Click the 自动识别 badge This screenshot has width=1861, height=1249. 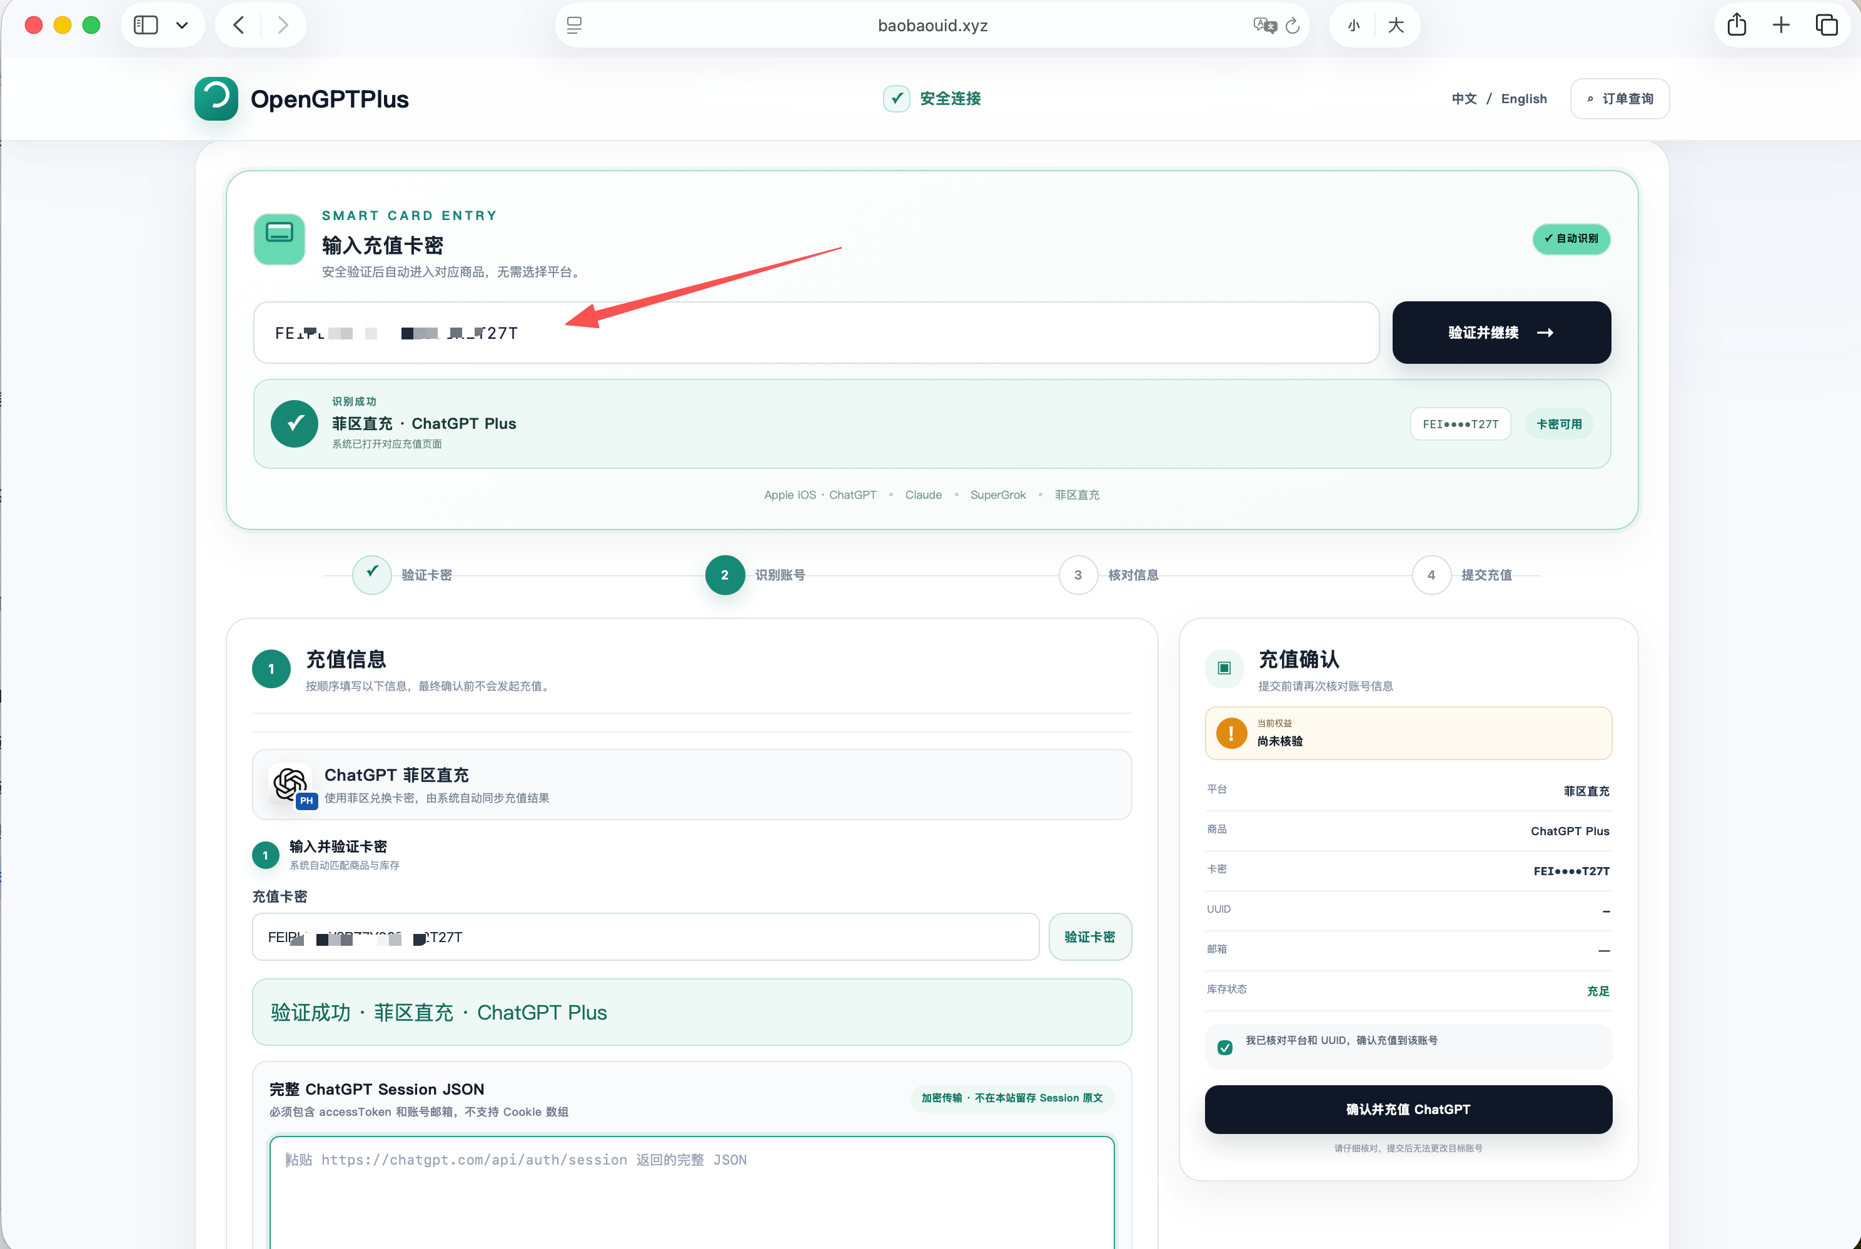pyautogui.click(x=1571, y=239)
